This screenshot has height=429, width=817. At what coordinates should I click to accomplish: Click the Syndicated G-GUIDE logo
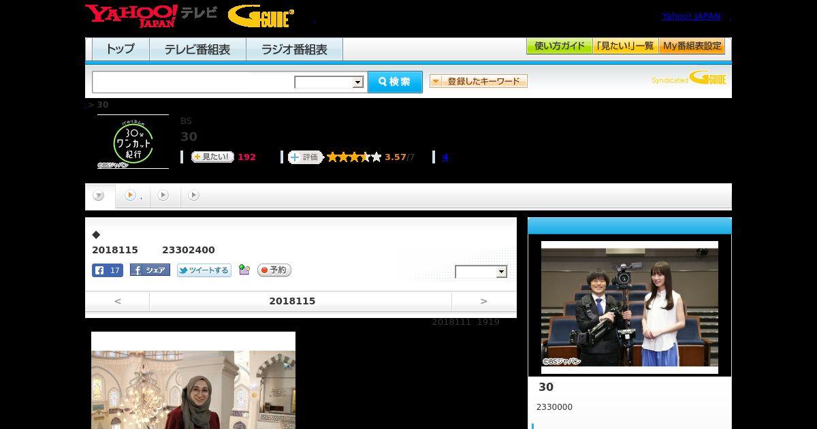tap(689, 78)
